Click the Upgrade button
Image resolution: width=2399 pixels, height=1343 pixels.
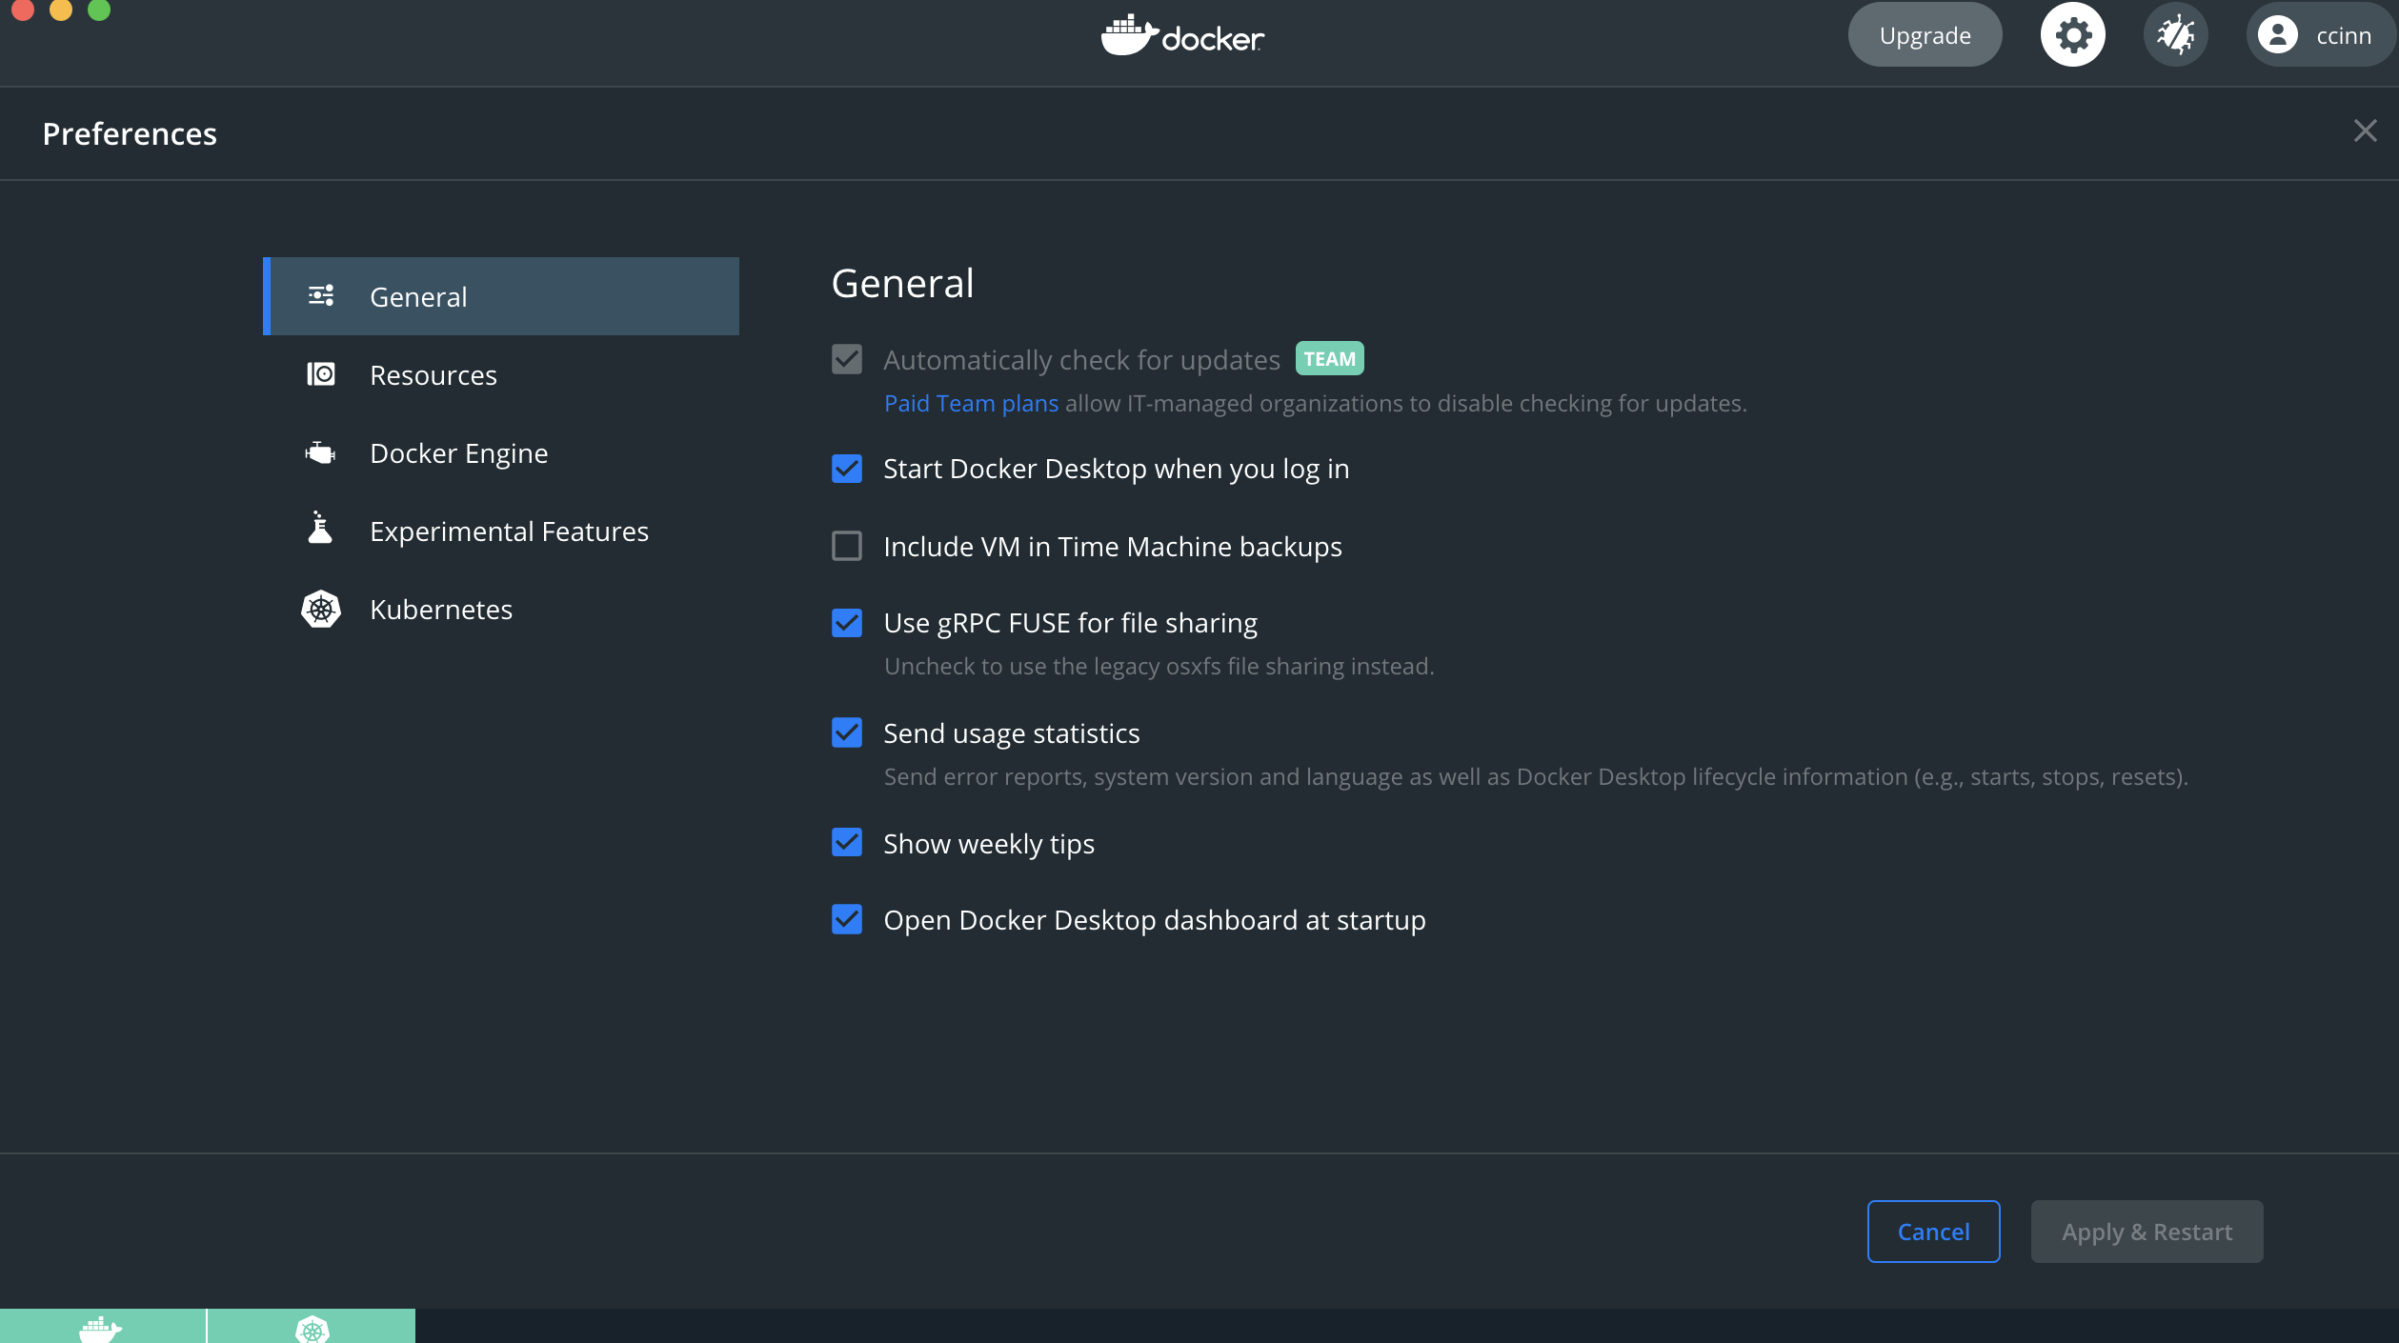point(1925,35)
